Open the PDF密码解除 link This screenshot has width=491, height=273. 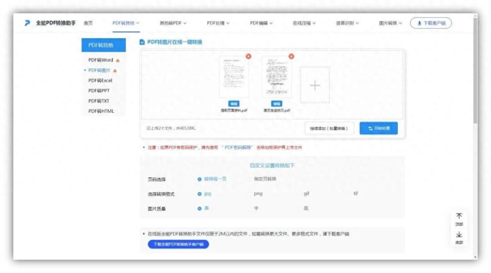(x=238, y=147)
